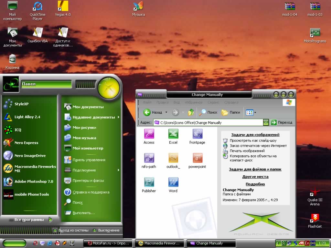Launch Nero Express from Start menu
Viewport: 331px width, 248px height.
coord(21,143)
